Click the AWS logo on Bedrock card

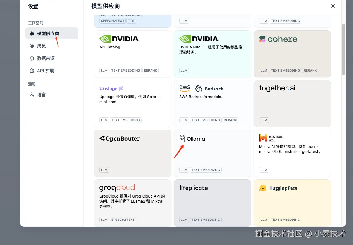pyautogui.click(x=185, y=88)
